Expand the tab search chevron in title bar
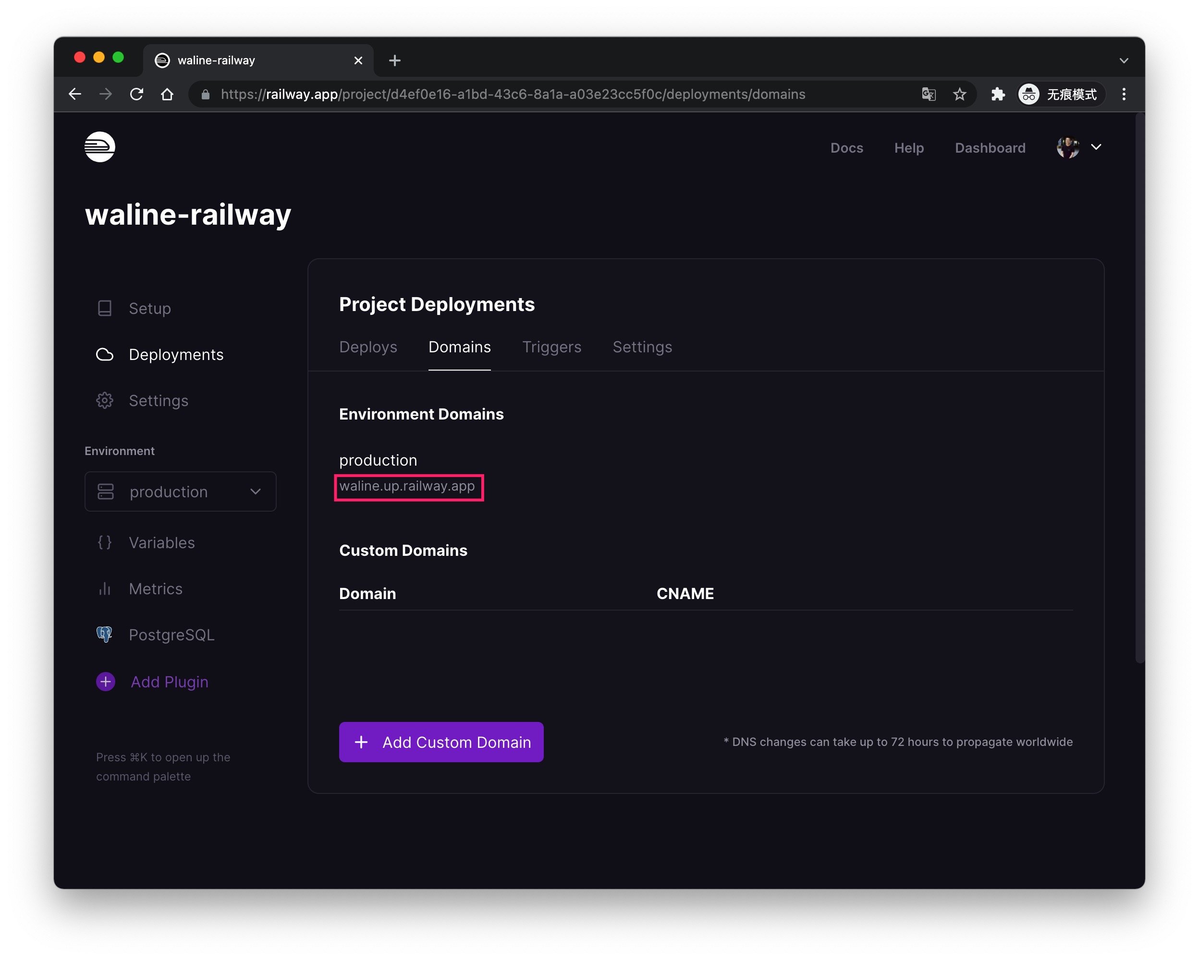 [1124, 60]
